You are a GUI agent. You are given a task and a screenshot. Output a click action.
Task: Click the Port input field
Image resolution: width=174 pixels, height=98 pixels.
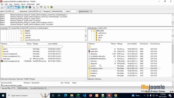[73, 11]
